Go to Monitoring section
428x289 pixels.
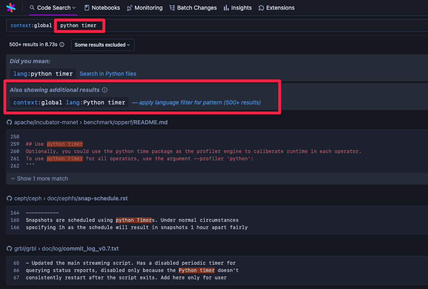click(145, 8)
